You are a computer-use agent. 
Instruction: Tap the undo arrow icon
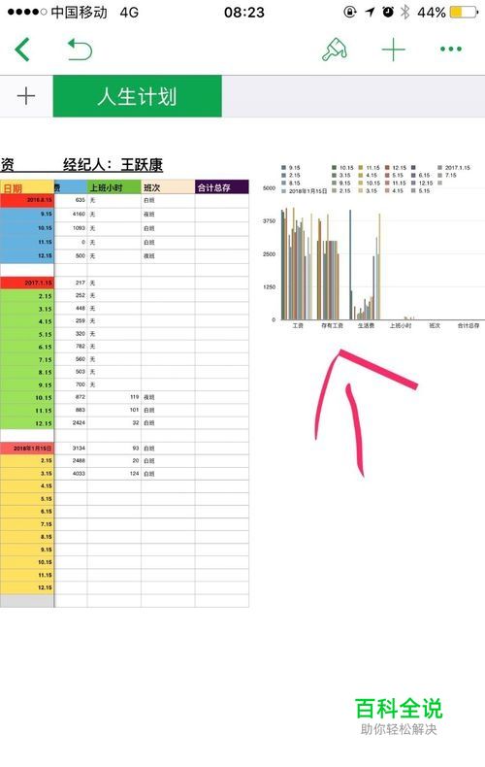(80, 50)
